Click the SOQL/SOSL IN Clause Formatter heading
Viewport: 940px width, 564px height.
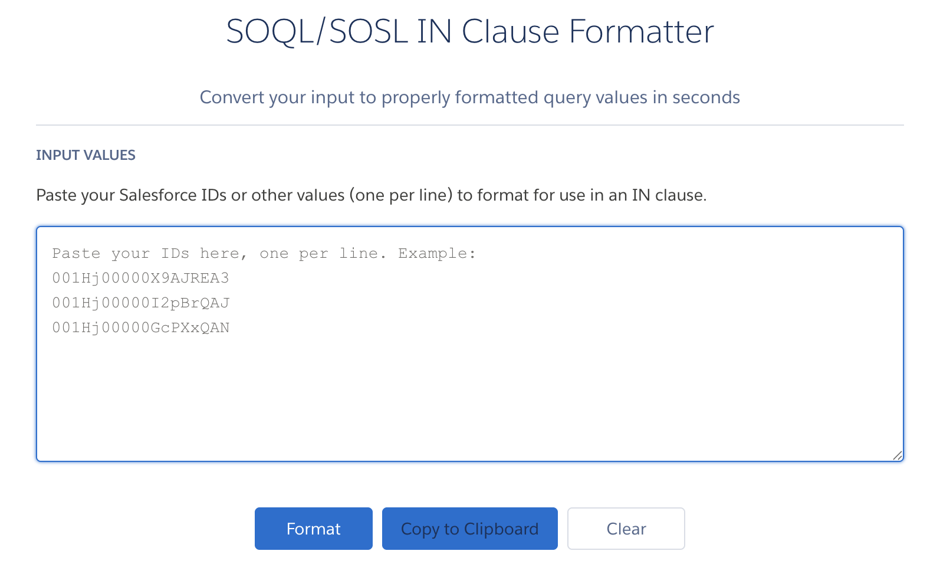470,31
